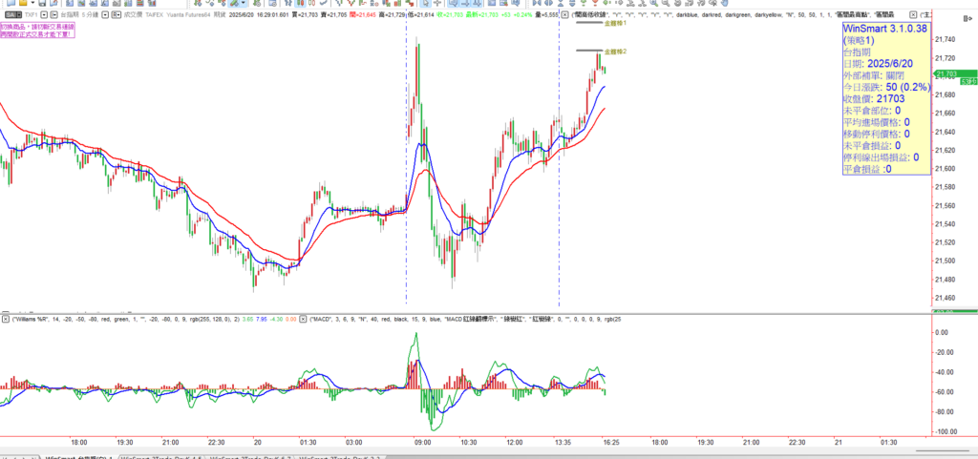Click the arrow box icon before 台指期

point(53,14)
